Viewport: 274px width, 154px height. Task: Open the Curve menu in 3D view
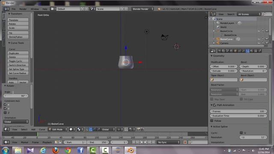[42, 129]
